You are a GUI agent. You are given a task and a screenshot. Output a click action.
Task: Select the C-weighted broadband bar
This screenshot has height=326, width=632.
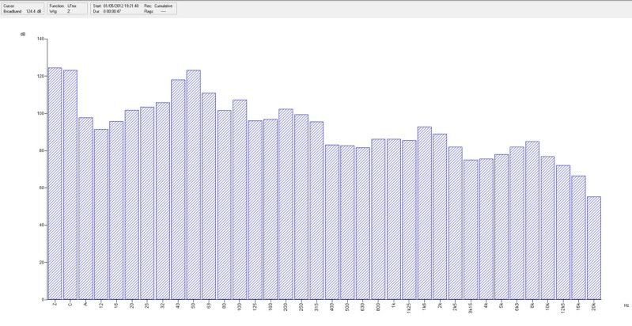(70, 184)
